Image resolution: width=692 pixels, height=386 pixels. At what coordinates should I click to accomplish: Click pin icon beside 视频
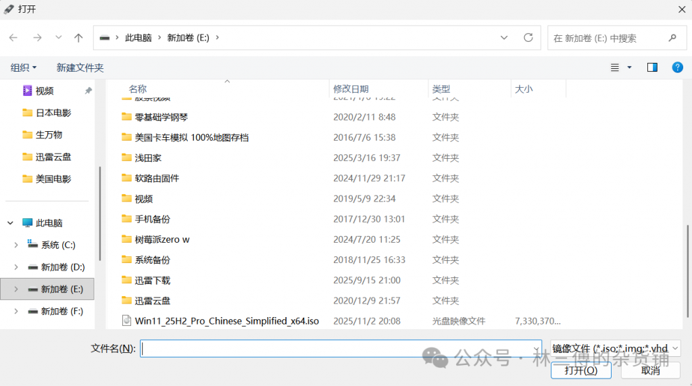(x=89, y=91)
